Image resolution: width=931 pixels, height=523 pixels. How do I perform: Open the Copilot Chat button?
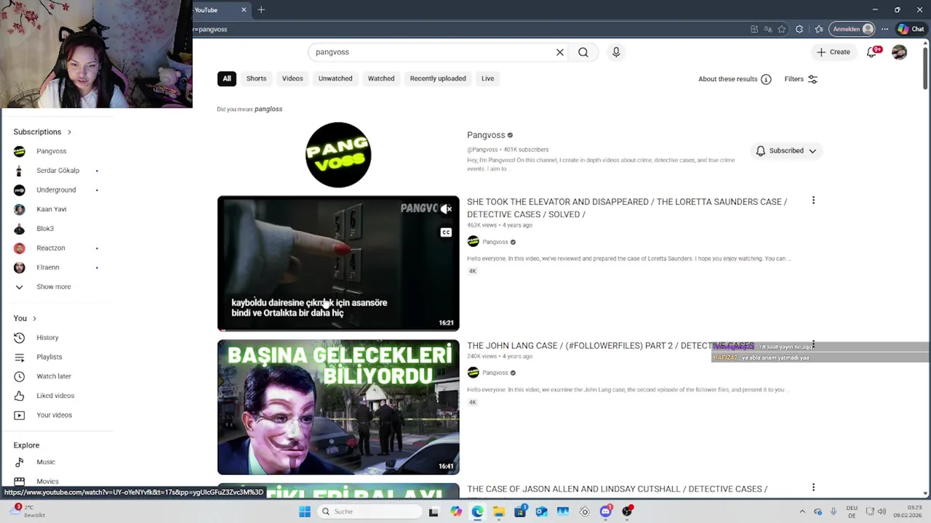click(911, 29)
